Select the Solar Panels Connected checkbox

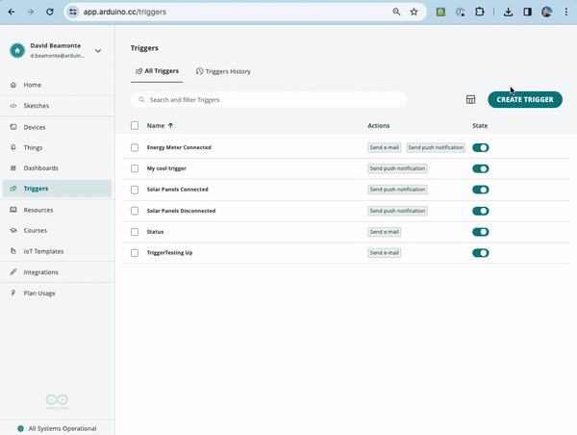point(135,190)
